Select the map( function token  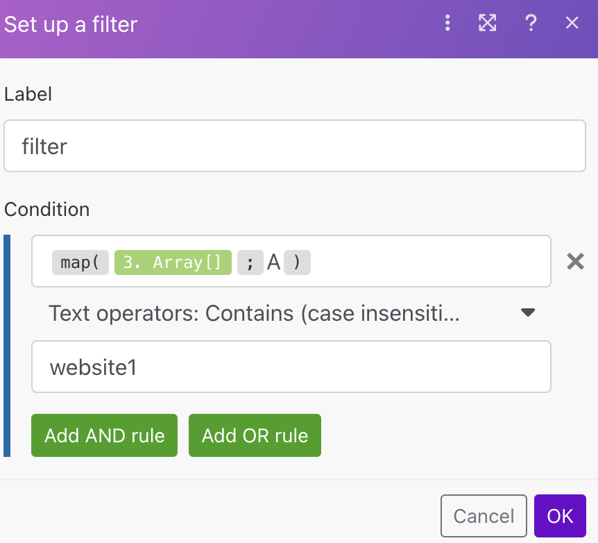click(x=80, y=262)
